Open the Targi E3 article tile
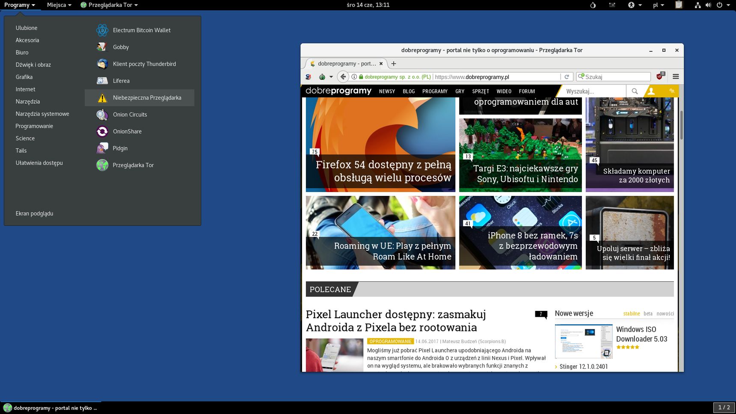The image size is (736, 414). coord(520,155)
